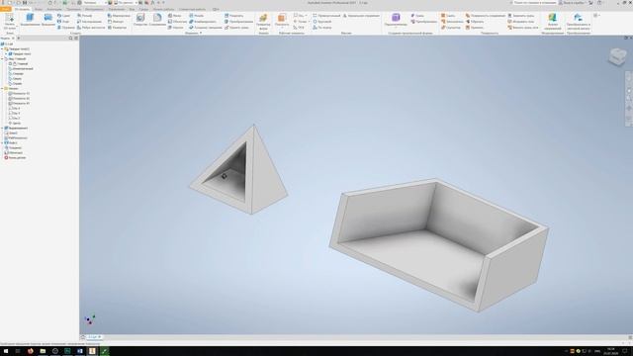Select the Rib (Ребро жесткости) command
The image size is (633, 356).
91,28
